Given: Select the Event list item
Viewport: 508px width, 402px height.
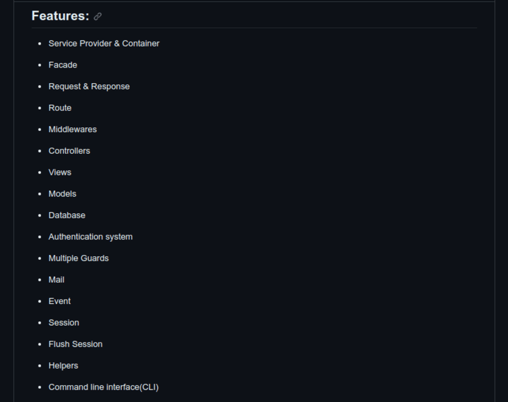Looking at the screenshot, I should [x=60, y=301].
